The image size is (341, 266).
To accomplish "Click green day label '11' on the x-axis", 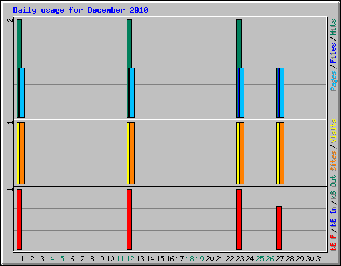I will pyautogui.click(x=120, y=259).
